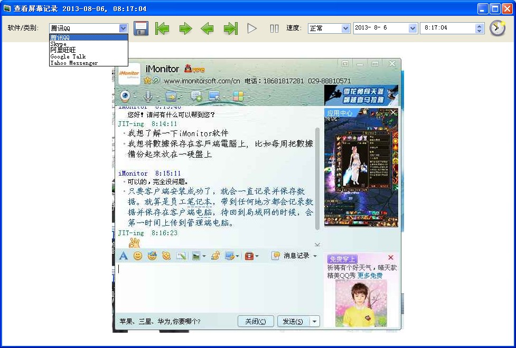This screenshot has width=516, height=348.
Task: Click the 苹果、三星、华为,你要哪个? text link
Action: coord(160,322)
